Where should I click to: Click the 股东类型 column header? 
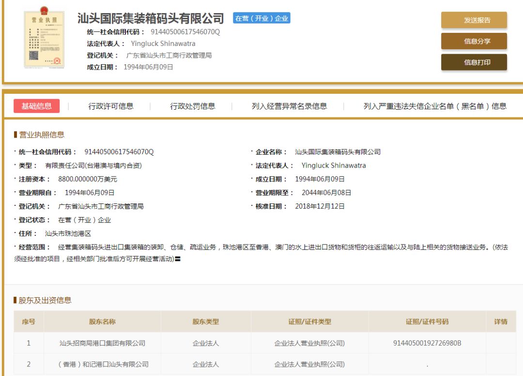[x=205, y=321]
